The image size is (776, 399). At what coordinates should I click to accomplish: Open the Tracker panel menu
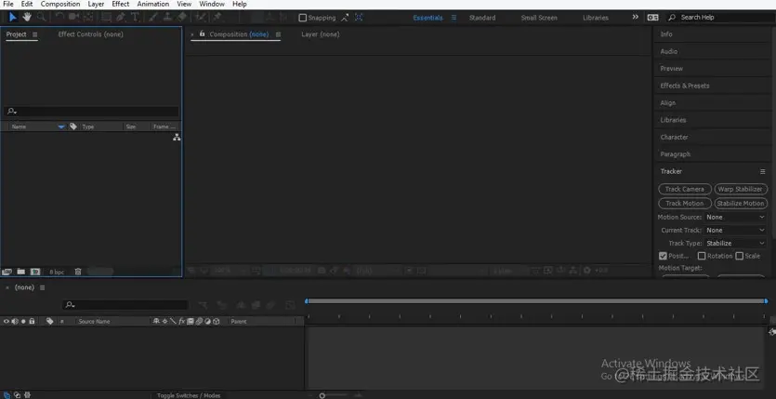(x=763, y=171)
